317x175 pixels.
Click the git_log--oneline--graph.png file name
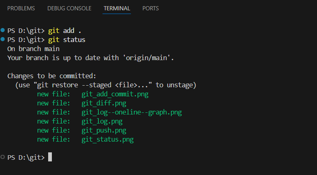(x=132, y=112)
